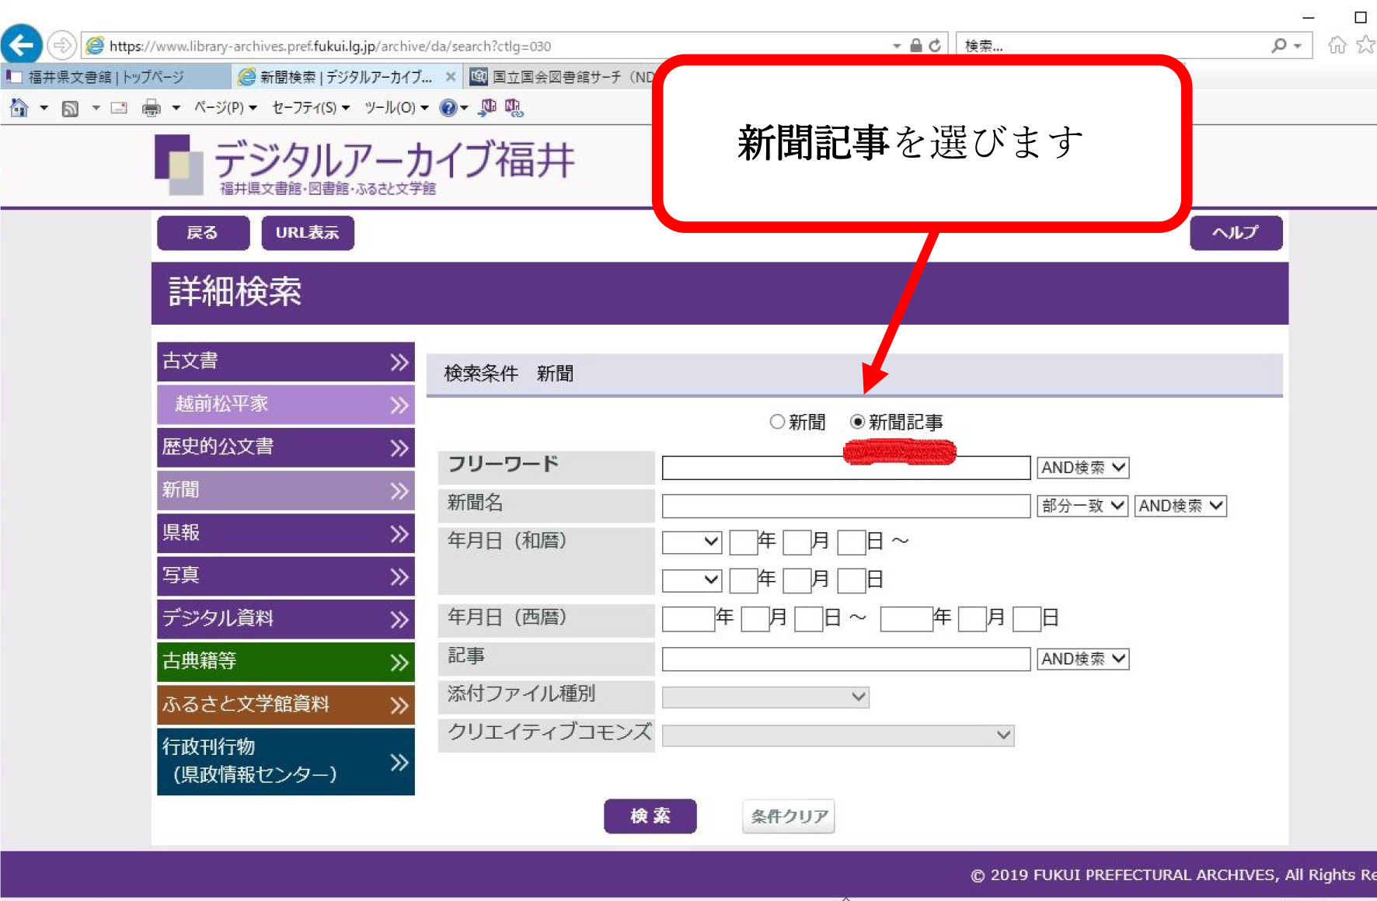Click the フリーワード text input field
The width and height of the screenshot is (1377, 901).
click(x=846, y=468)
